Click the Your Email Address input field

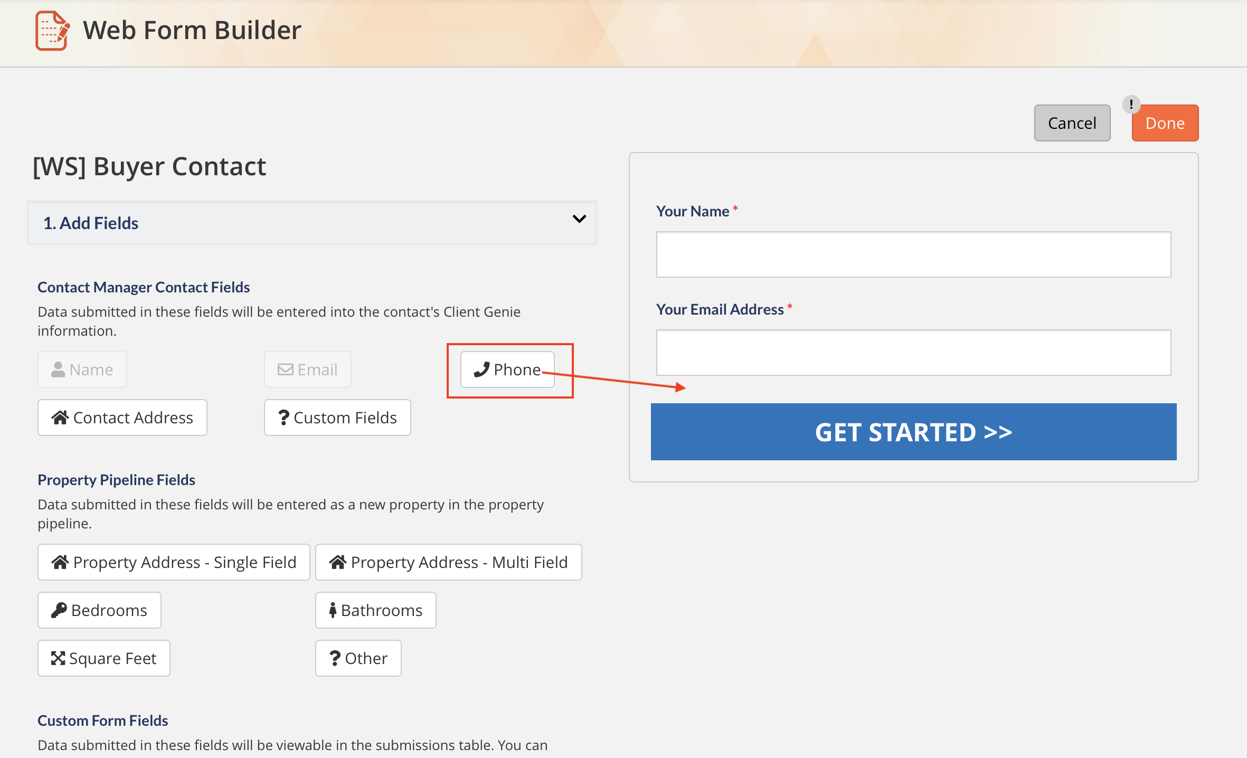[913, 353]
